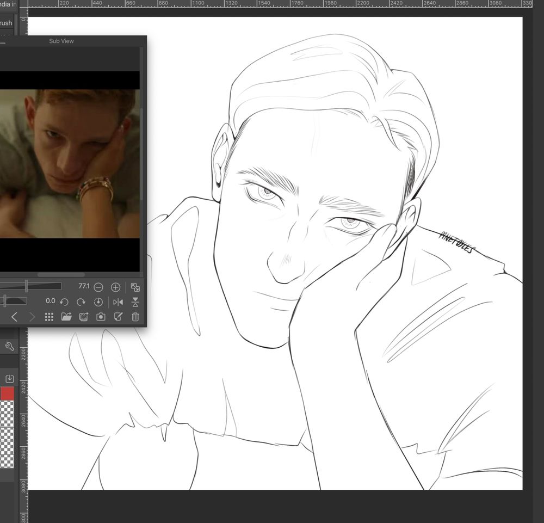Click the wrench settings icon
The width and height of the screenshot is (544, 523).
[9, 346]
